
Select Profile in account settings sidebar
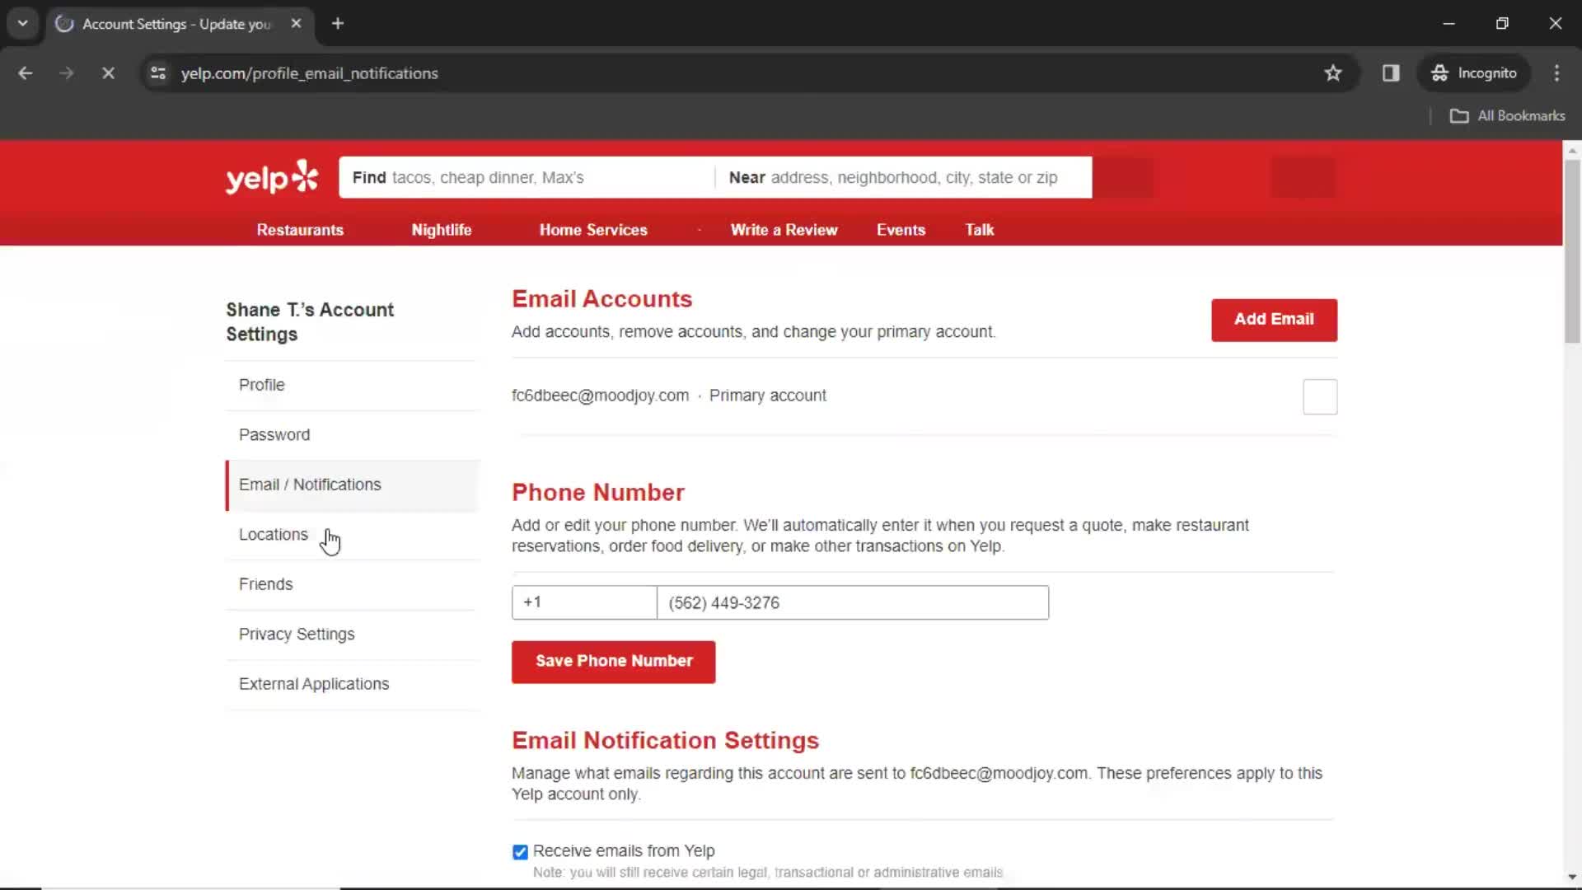(352, 385)
